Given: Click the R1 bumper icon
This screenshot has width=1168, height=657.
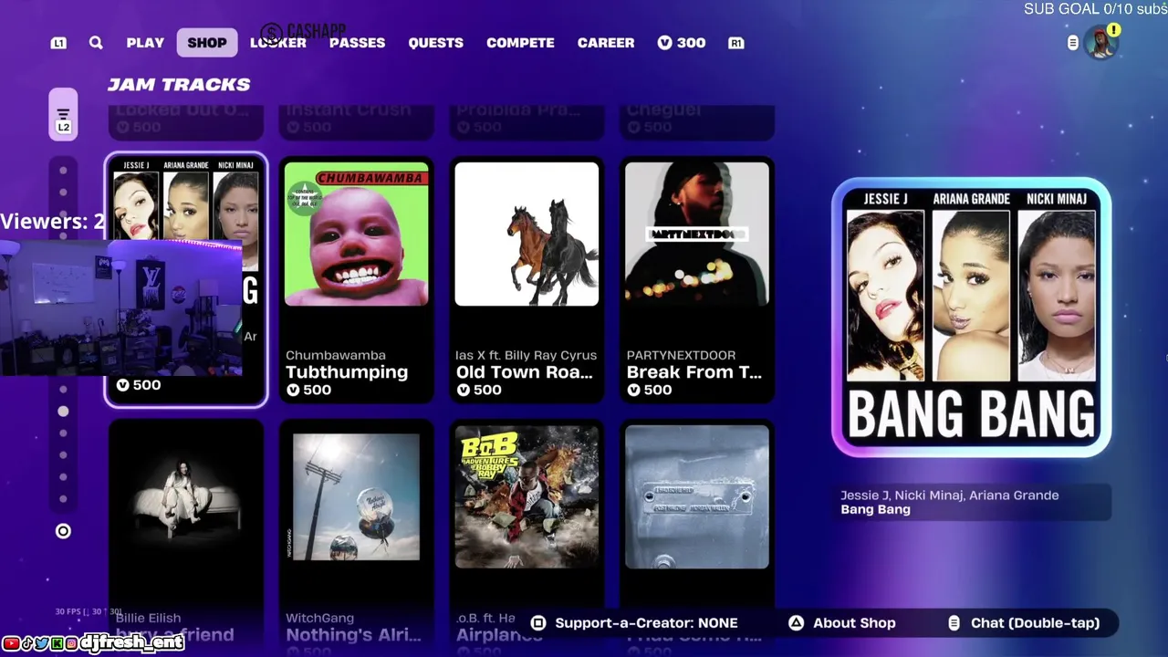Looking at the screenshot, I should (x=735, y=43).
